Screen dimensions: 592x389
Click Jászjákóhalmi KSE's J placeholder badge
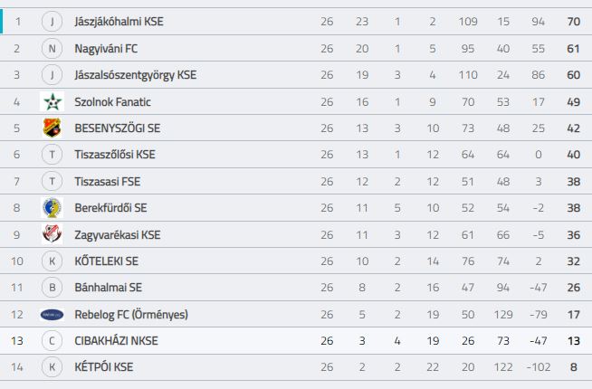click(53, 22)
